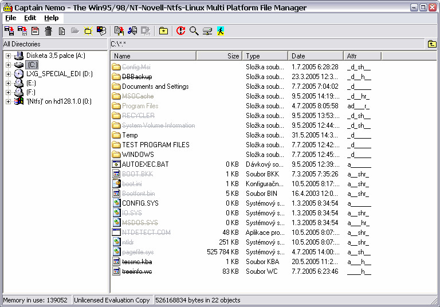440x307 pixels.
Task: Select the DBBackup folder
Action: [x=137, y=77]
